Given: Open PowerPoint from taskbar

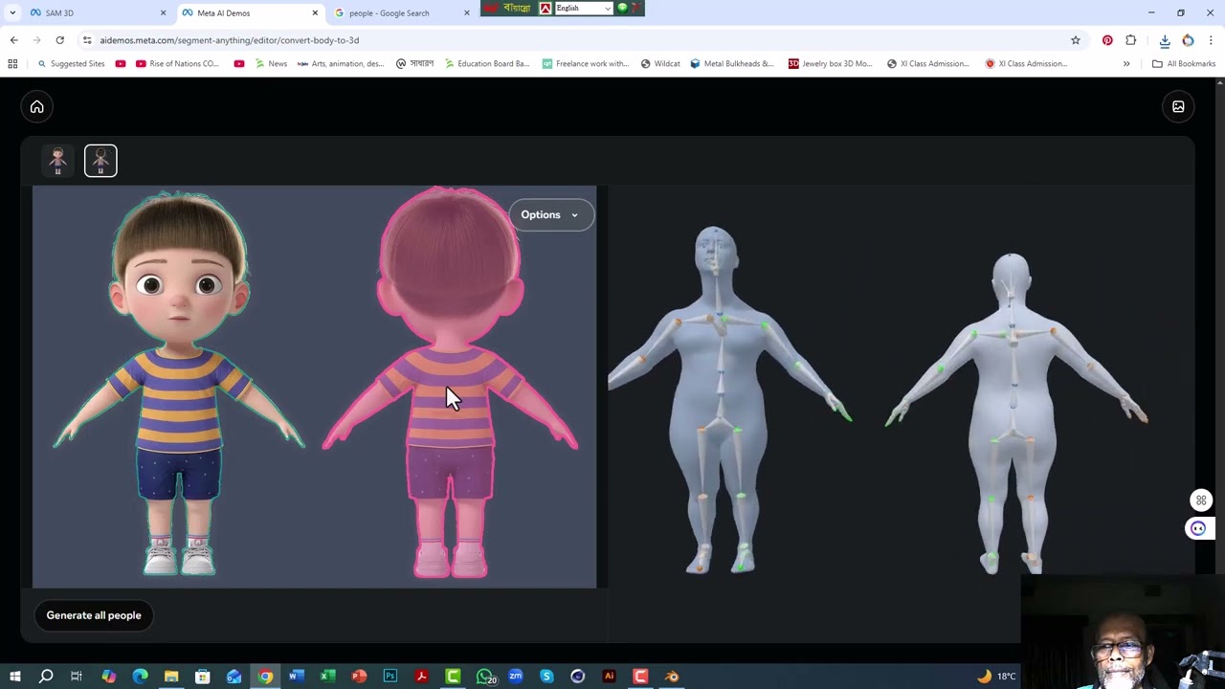Looking at the screenshot, I should (x=359, y=677).
